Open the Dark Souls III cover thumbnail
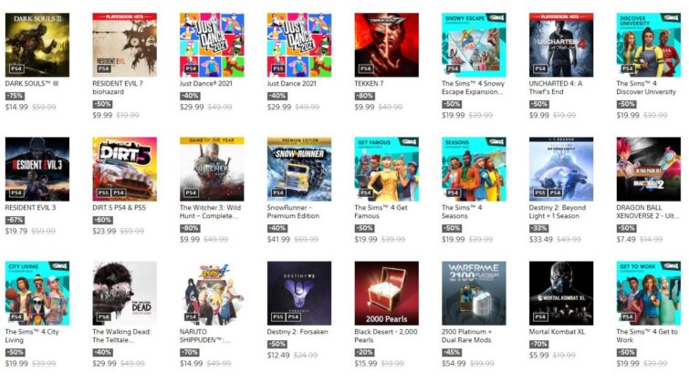 (37, 45)
